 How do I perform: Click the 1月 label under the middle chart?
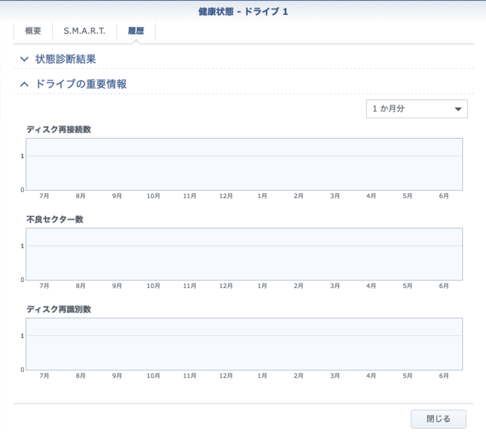[x=262, y=285]
